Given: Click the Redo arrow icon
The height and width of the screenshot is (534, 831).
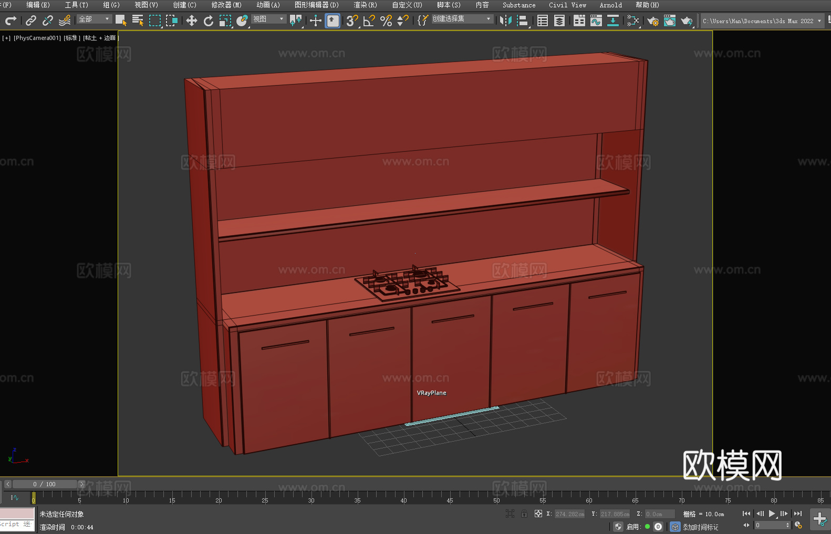Looking at the screenshot, I should click(x=11, y=20).
